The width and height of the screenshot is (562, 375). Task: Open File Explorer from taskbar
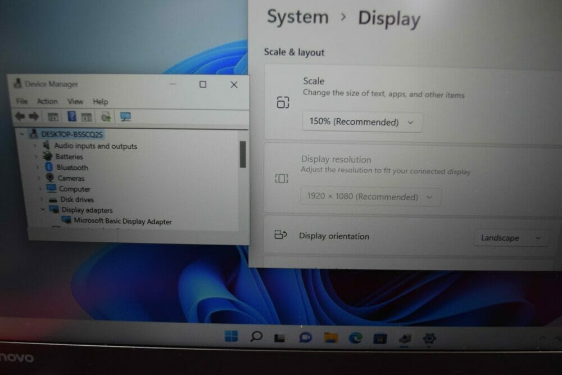330,337
